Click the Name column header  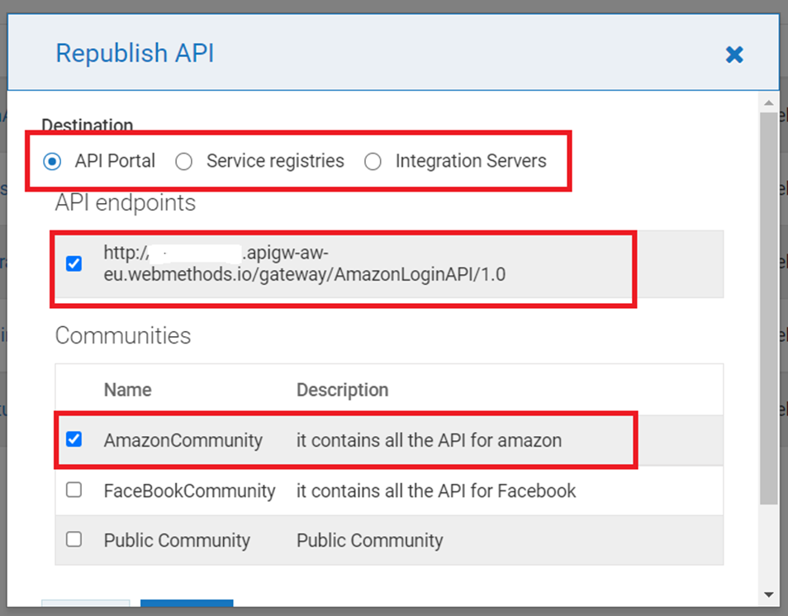click(128, 390)
